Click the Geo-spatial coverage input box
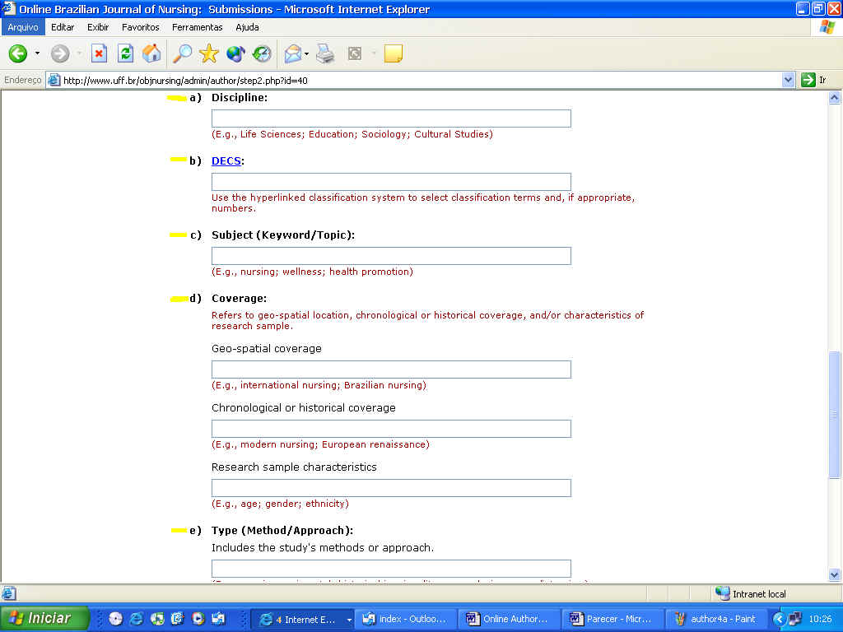843x632 pixels. (391, 369)
